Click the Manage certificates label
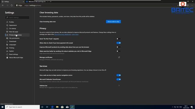195x109 pixels. [x=46, y=57]
